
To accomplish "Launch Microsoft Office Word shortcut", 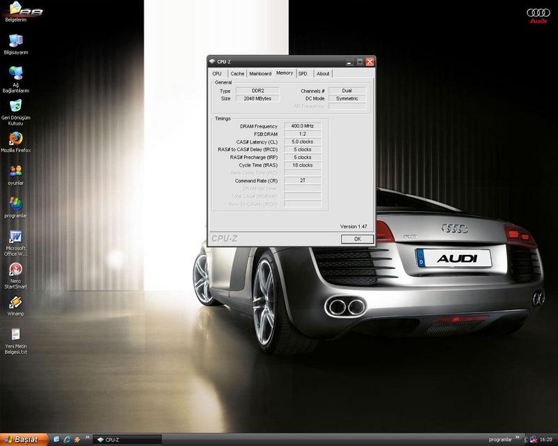I will [x=15, y=243].
